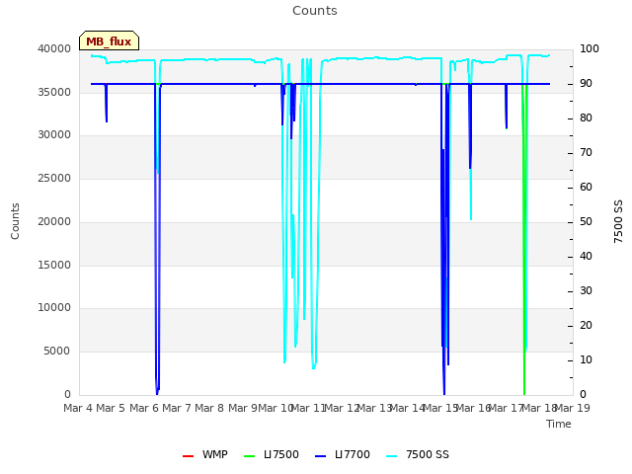The image size is (632, 474).
Task: Click the Mar 8 x-axis tick label
Action: click(x=209, y=408)
